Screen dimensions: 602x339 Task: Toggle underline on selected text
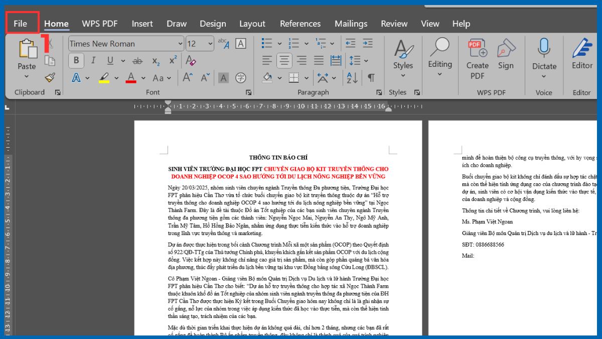pyautogui.click(x=109, y=60)
